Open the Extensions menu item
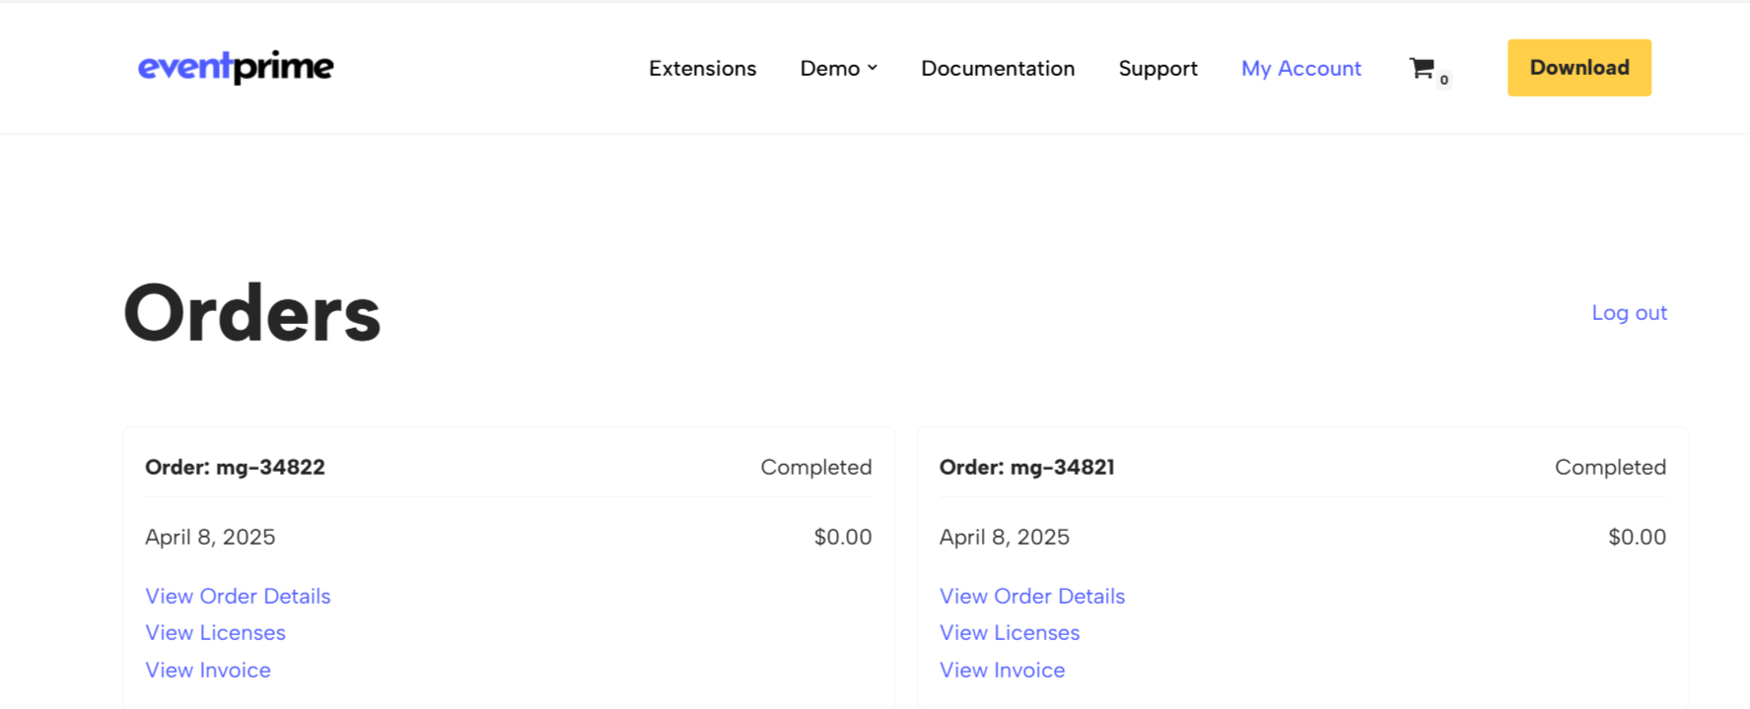1750x709 pixels. 702,68
